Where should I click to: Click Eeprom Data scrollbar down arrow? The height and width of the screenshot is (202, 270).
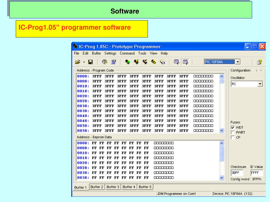tap(222, 178)
